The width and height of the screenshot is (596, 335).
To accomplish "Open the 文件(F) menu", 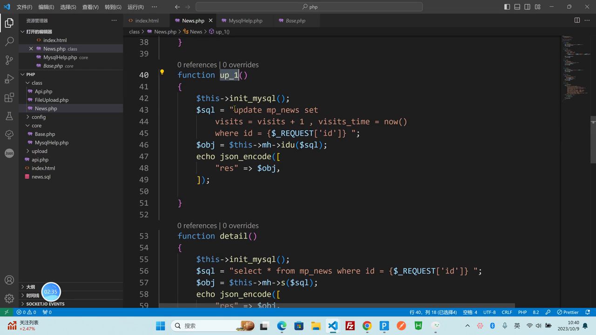I will point(24,7).
